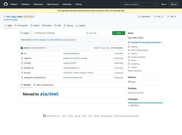Screen dimensions: 182x135
Task: Click the Notifications bell button
Action: [x=144, y=17]
